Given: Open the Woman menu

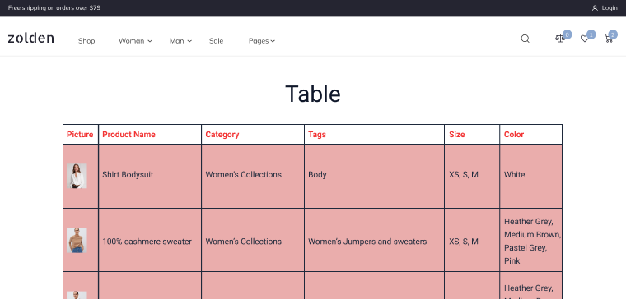Looking at the screenshot, I should click(131, 40).
